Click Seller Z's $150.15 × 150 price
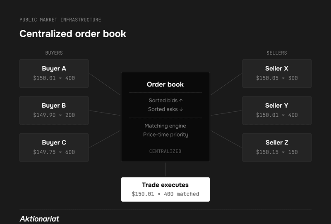The width and height of the screenshot is (331, 224). [x=277, y=152]
